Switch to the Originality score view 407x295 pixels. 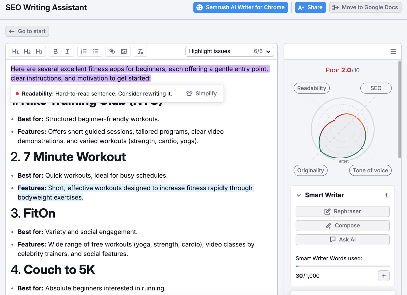310,170
